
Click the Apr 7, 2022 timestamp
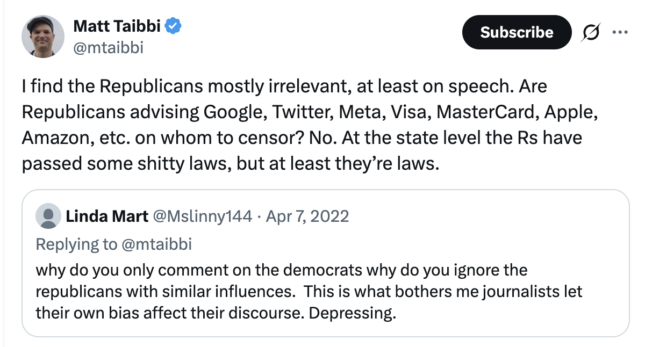[307, 216]
